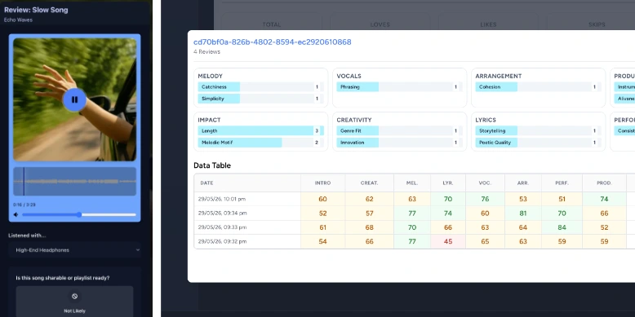Screen dimensions: 635x317
Task: Sort by the ARR. column header
Action: coord(523,183)
